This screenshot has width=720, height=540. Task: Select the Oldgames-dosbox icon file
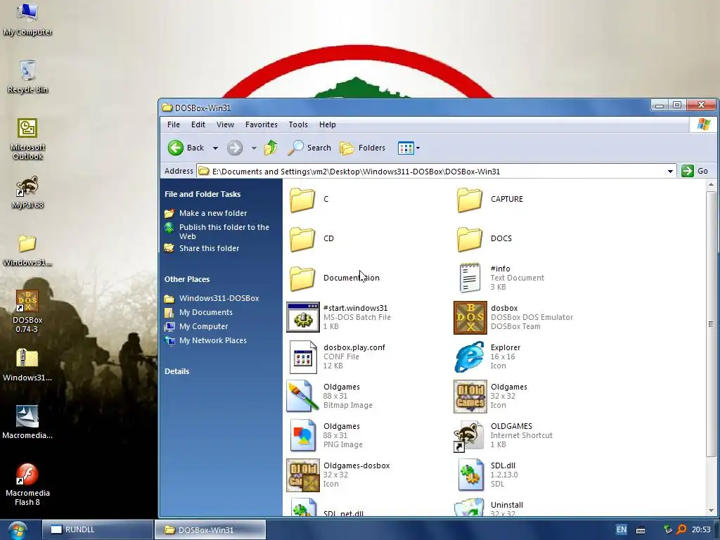click(x=338, y=475)
